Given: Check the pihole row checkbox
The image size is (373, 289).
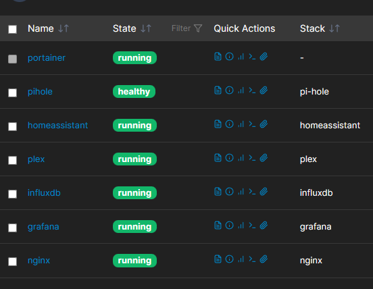Looking at the screenshot, I should (x=12, y=93).
